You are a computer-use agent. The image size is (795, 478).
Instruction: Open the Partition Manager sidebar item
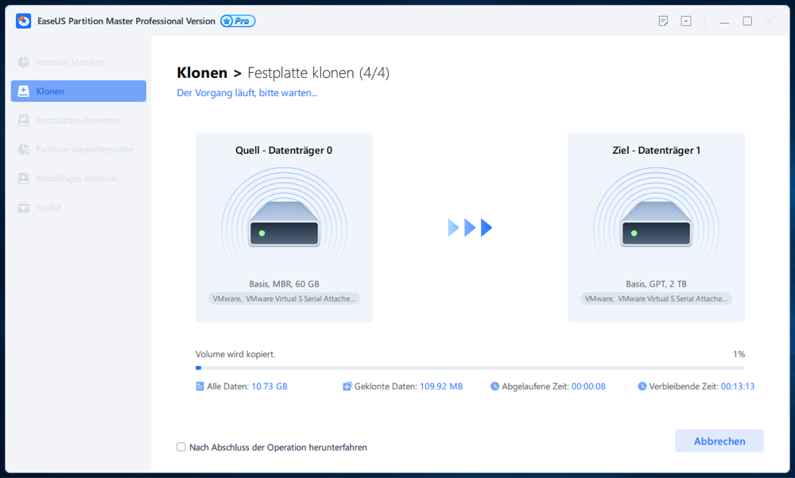(79, 62)
